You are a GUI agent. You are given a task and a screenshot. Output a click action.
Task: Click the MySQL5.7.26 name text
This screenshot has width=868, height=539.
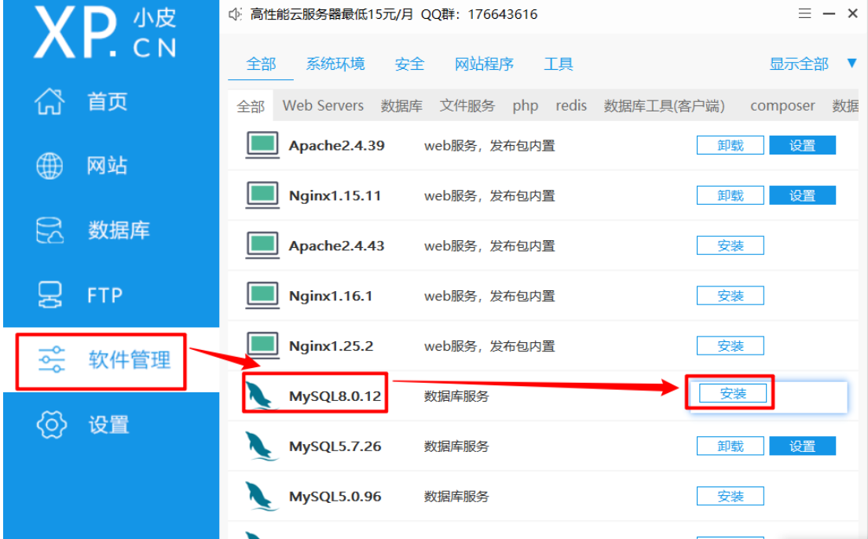click(335, 446)
